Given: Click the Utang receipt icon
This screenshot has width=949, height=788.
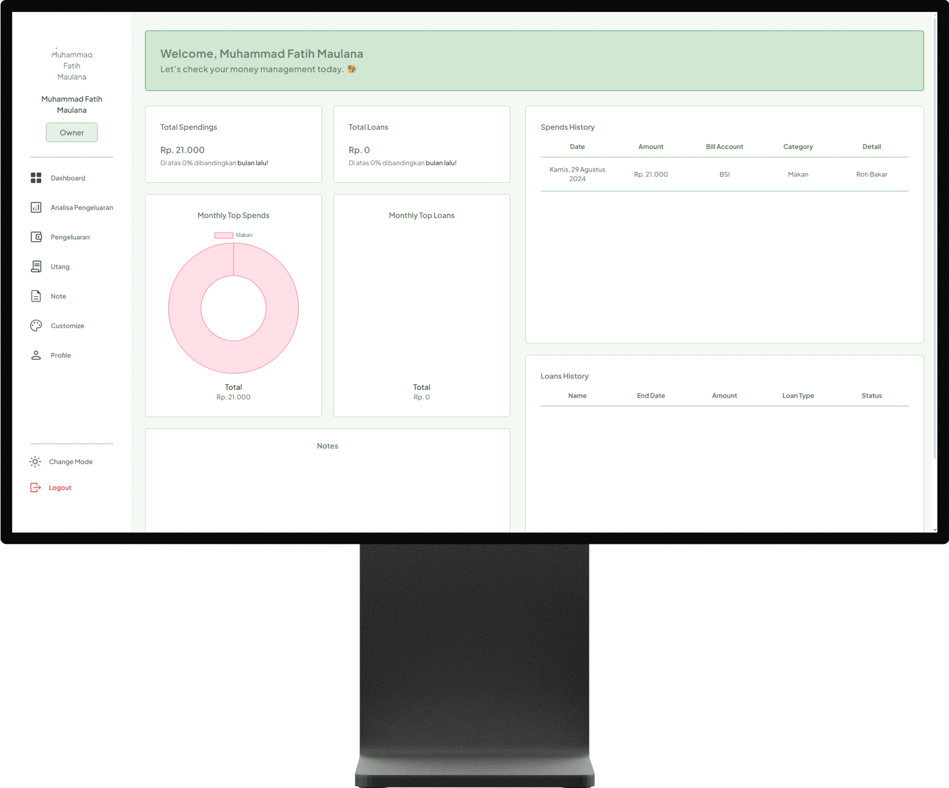Looking at the screenshot, I should click(x=36, y=267).
